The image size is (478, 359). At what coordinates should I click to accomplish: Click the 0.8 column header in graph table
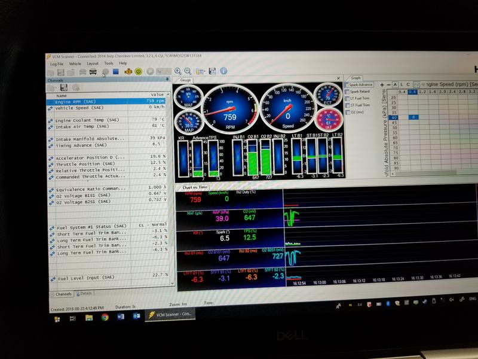tap(412, 92)
